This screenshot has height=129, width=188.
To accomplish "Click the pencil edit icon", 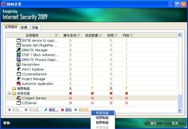I will pyautogui.click(x=46, y=110).
